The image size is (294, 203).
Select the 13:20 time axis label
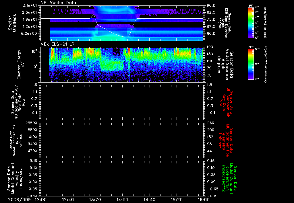pos(95,200)
